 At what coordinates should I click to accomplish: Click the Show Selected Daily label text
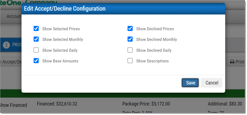[x=60, y=50]
